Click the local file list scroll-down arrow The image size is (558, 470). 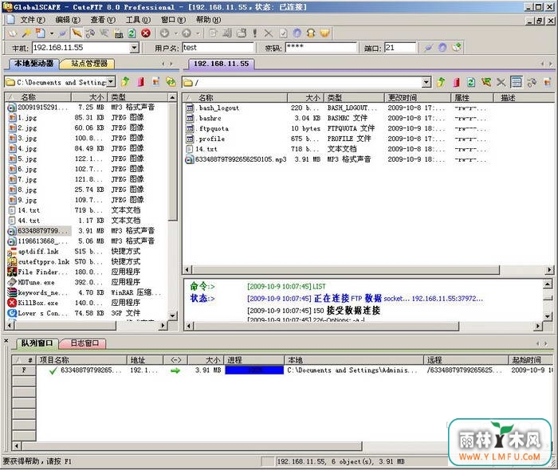[x=172, y=315]
